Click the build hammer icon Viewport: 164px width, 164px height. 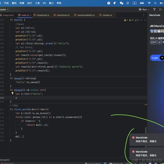coord(154,10)
